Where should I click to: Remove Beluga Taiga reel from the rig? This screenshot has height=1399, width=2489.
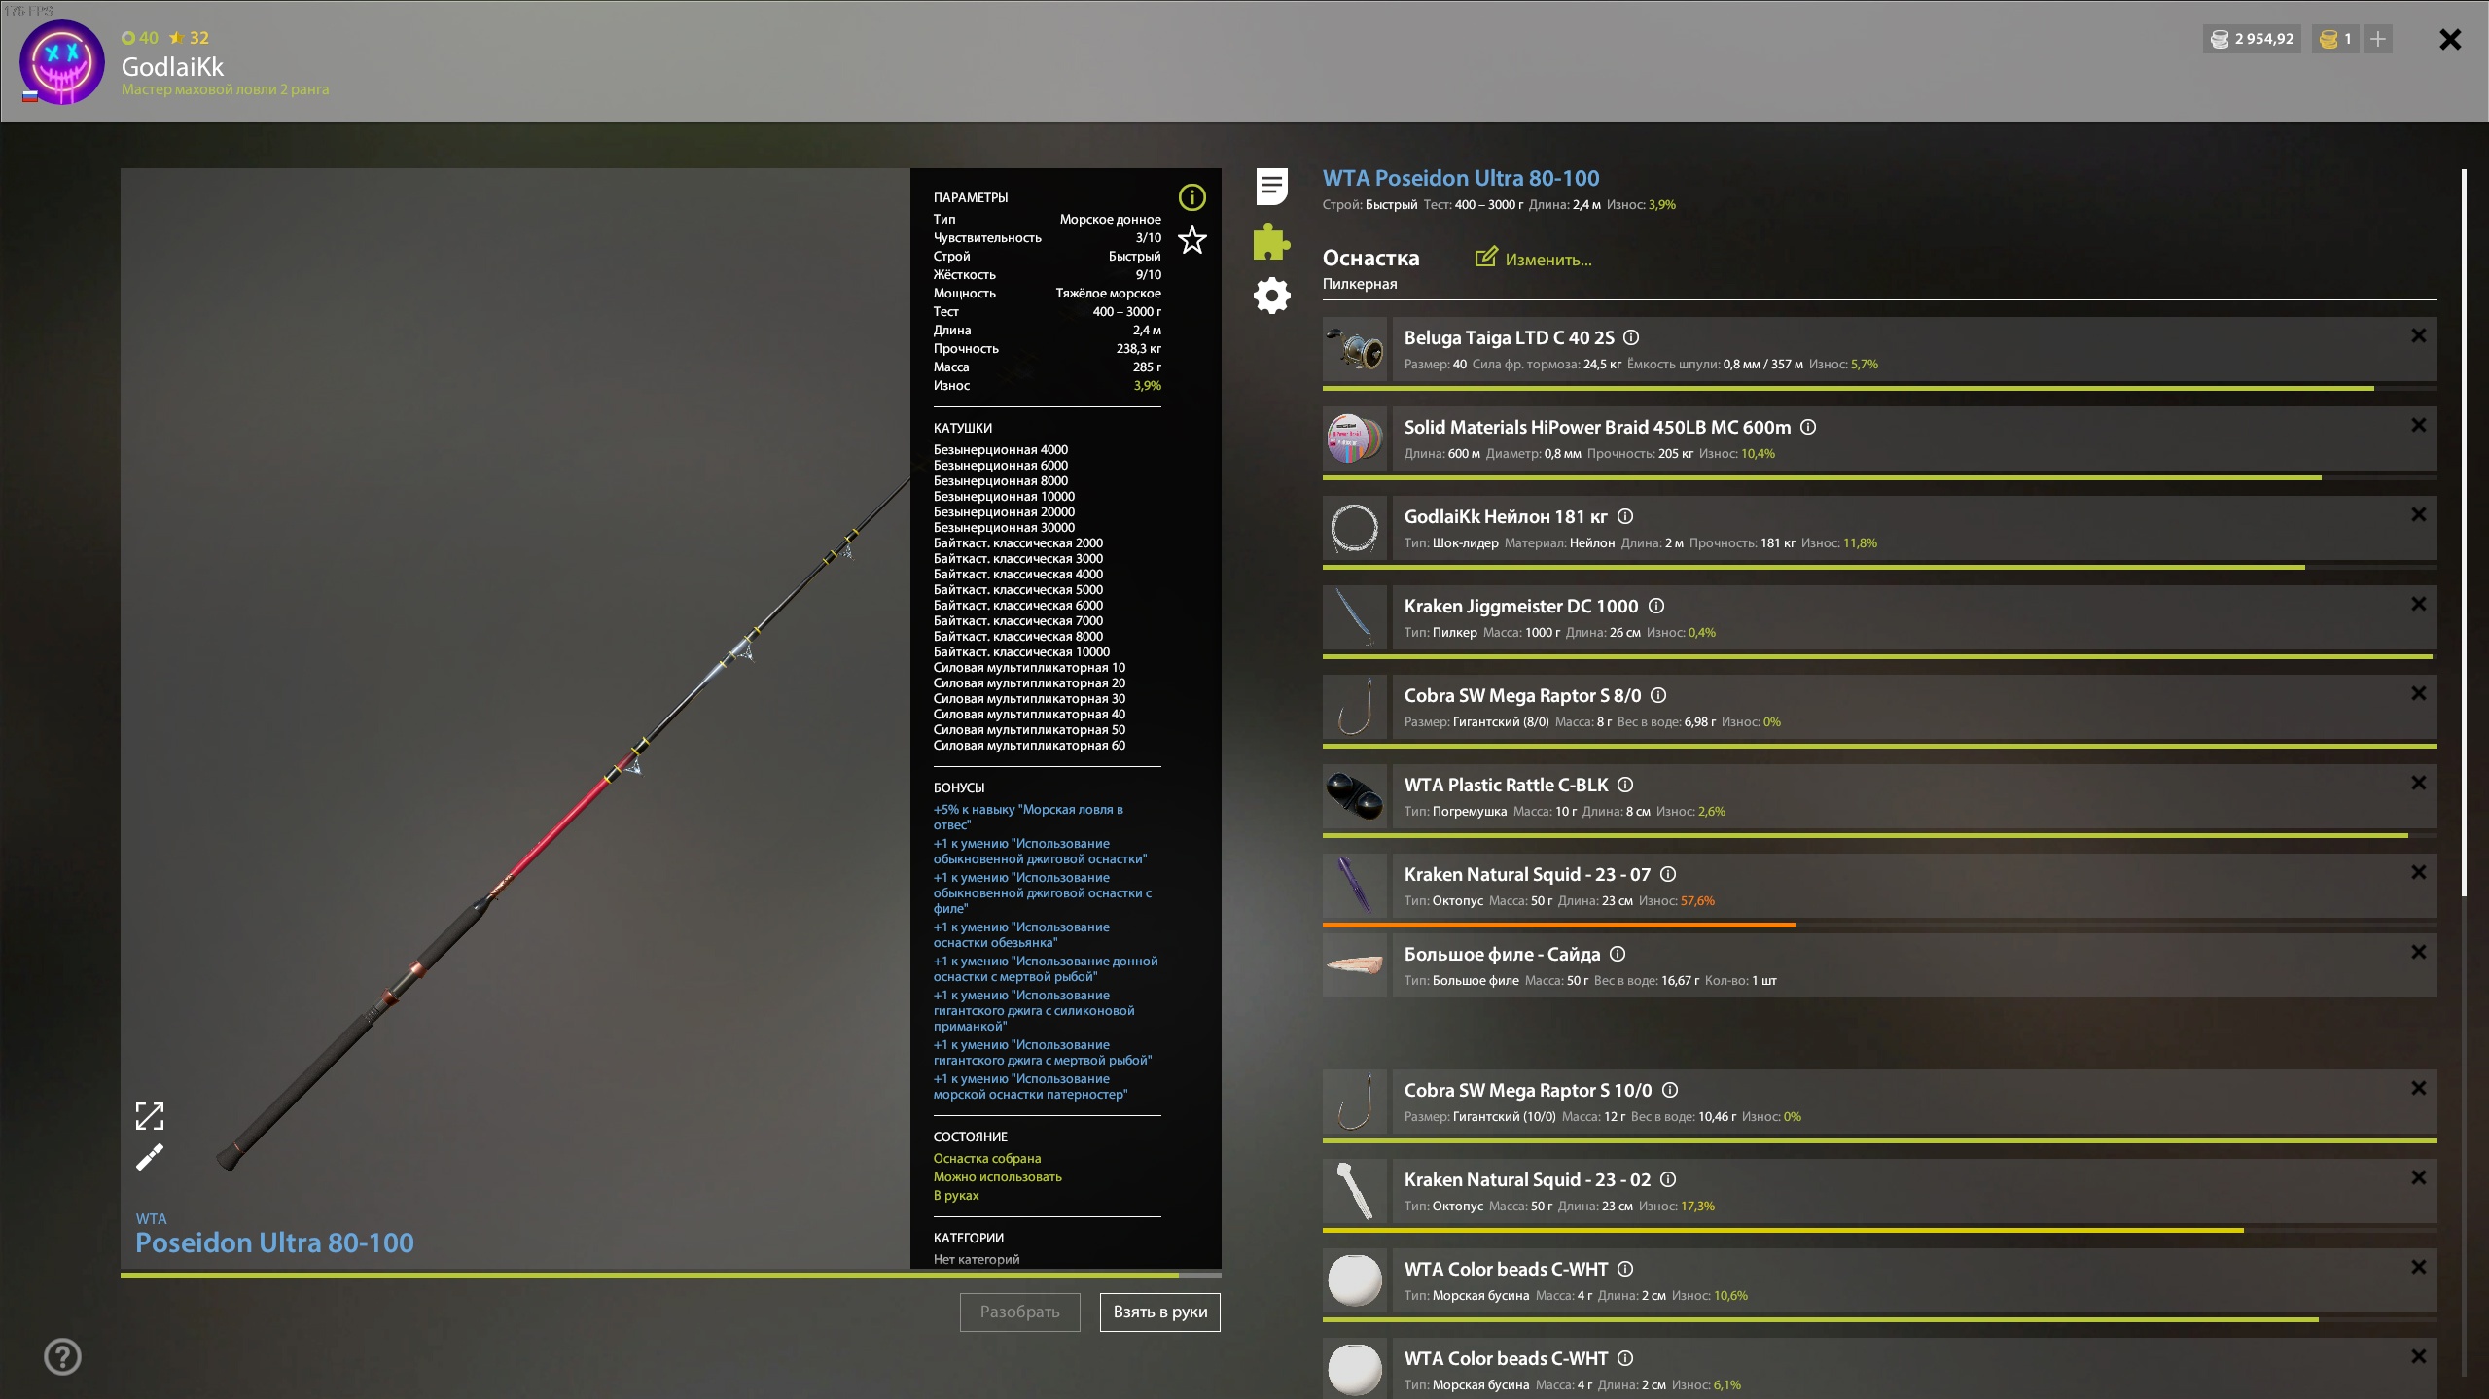[2418, 335]
